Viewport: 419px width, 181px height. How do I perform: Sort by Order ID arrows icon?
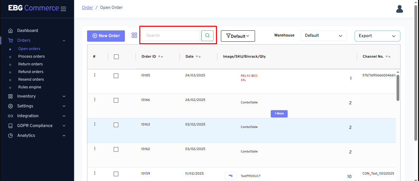(161, 57)
